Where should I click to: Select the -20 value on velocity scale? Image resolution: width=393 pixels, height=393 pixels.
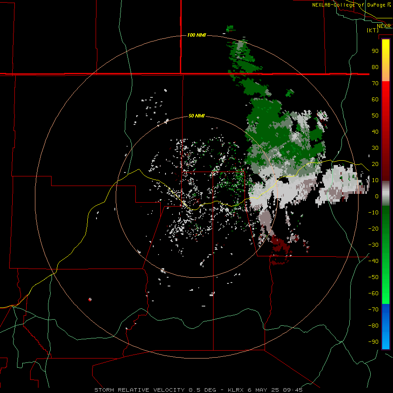click(x=373, y=229)
